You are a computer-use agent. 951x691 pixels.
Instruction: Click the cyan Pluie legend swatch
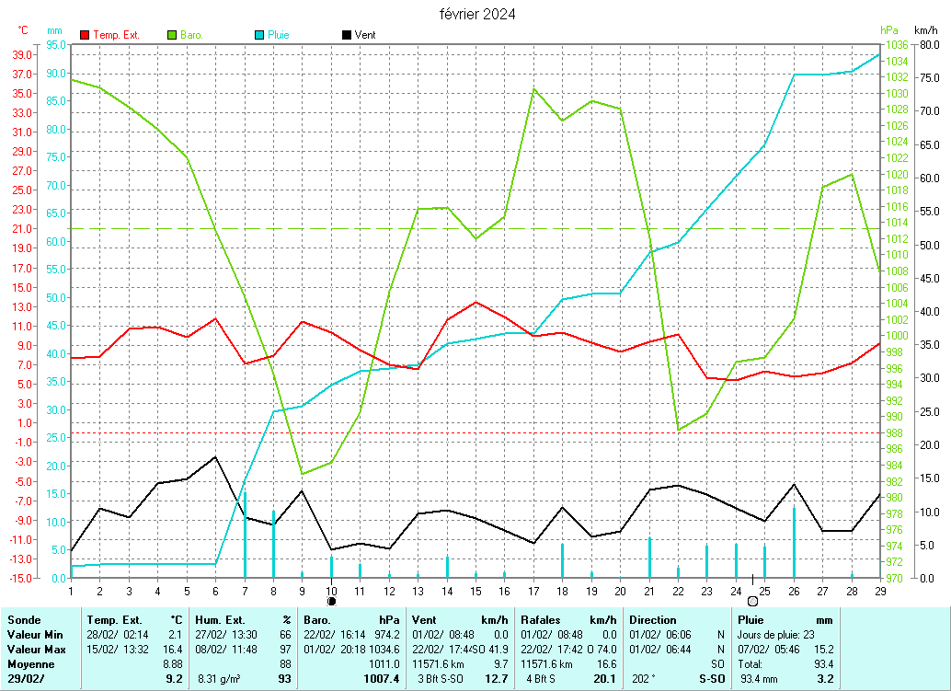pos(259,35)
